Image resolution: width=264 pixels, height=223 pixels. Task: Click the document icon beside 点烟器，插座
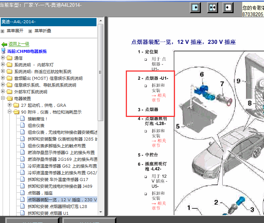tap(23, 193)
